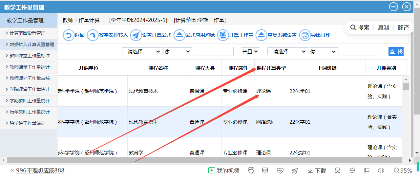Go to 跨学院工作量统计 sidebar entry
420x176 pixels.
28,123
